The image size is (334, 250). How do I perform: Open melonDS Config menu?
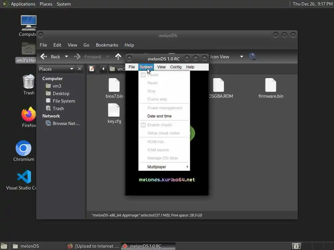(176, 67)
